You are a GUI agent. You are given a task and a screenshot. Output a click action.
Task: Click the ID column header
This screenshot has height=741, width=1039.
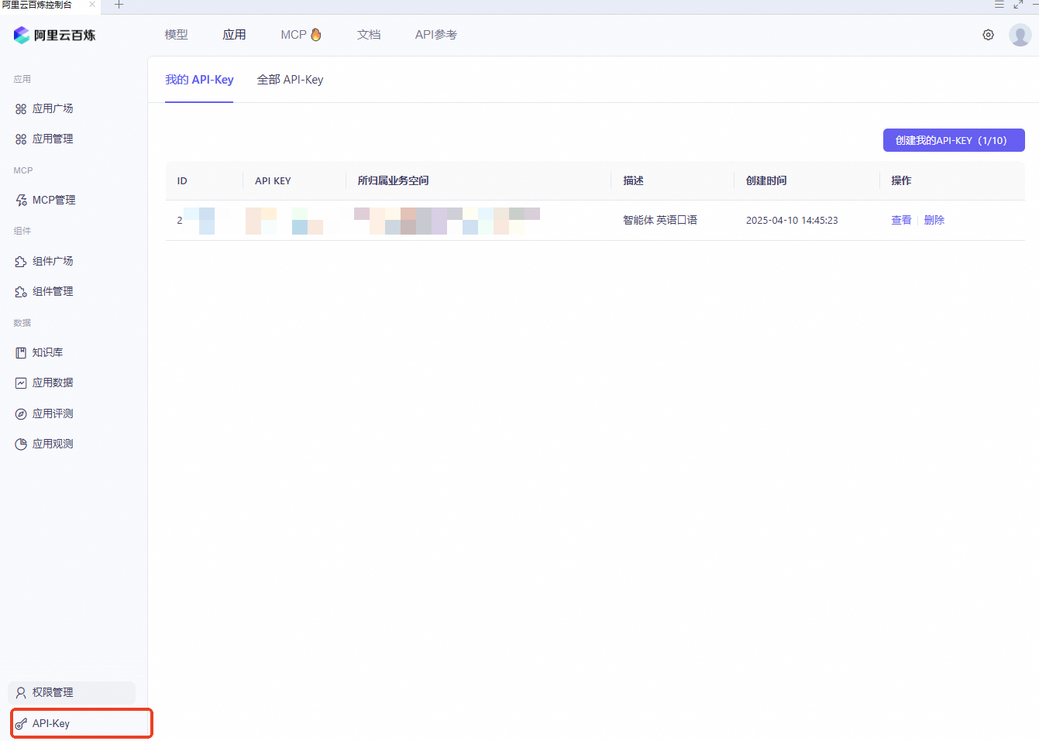182,181
